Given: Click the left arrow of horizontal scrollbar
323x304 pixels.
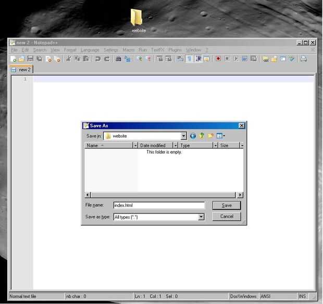Looking at the screenshot, I should point(88,195).
